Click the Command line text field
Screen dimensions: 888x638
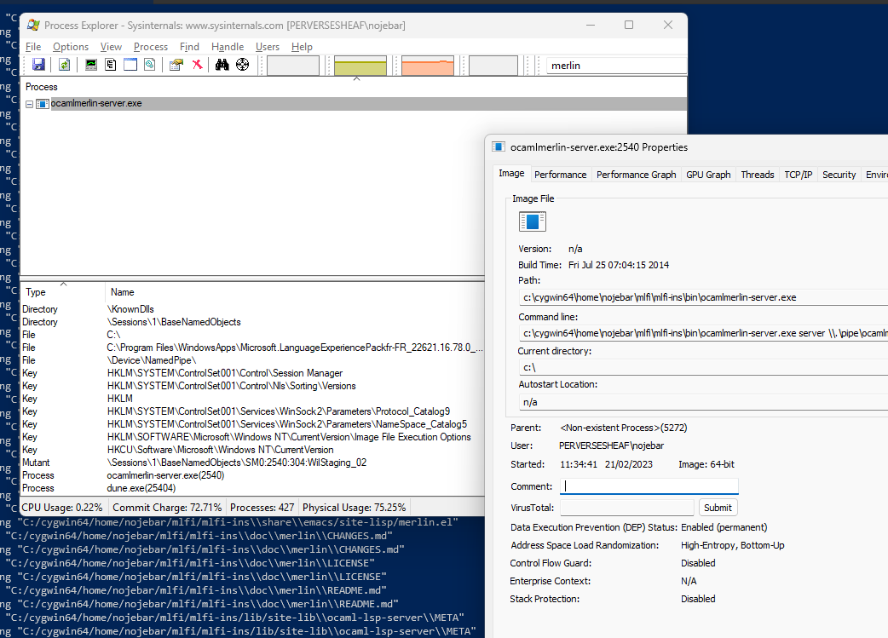click(703, 333)
